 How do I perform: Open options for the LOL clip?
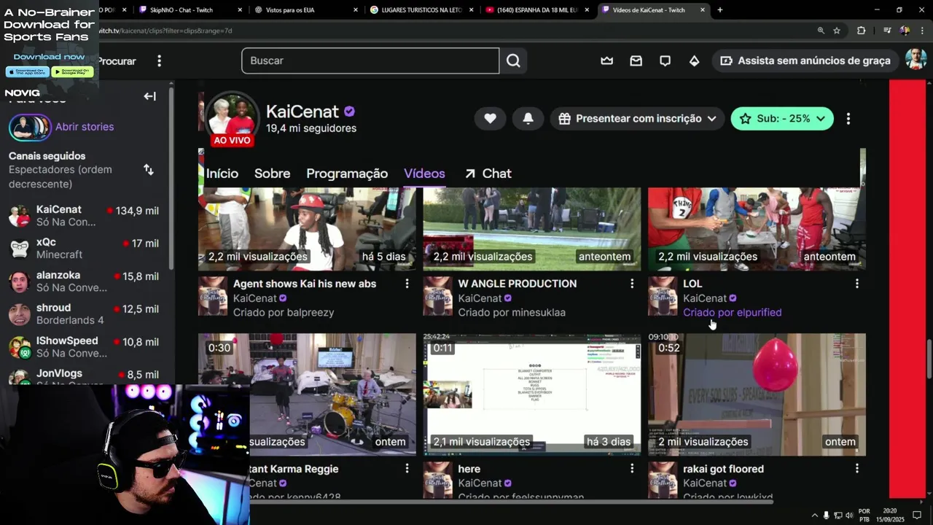click(856, 284)
